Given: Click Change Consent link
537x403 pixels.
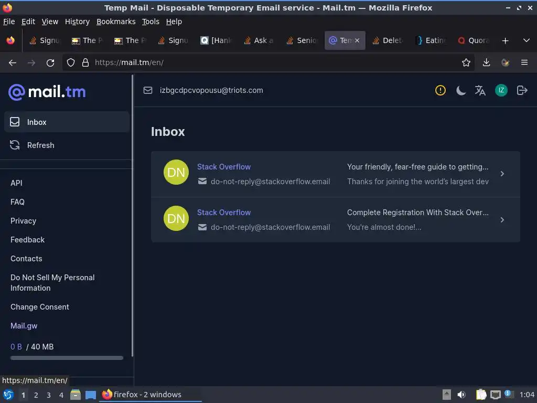Looking at the screenshot, I should [x=40, y=306].
